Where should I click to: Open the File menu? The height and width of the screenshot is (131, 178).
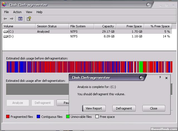(x=6, y=12)
